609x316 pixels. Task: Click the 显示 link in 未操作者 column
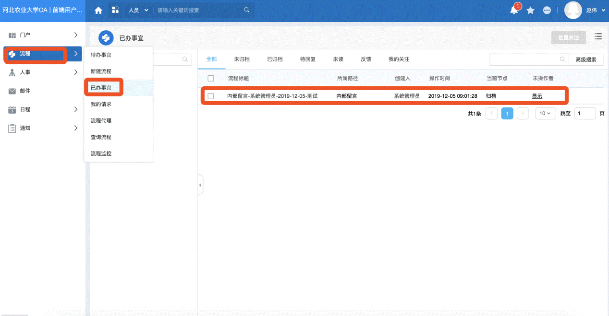coord(536,96)
